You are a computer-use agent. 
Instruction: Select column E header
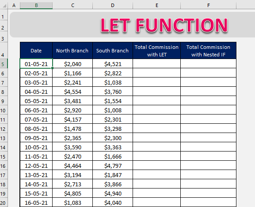coord(156,5)
